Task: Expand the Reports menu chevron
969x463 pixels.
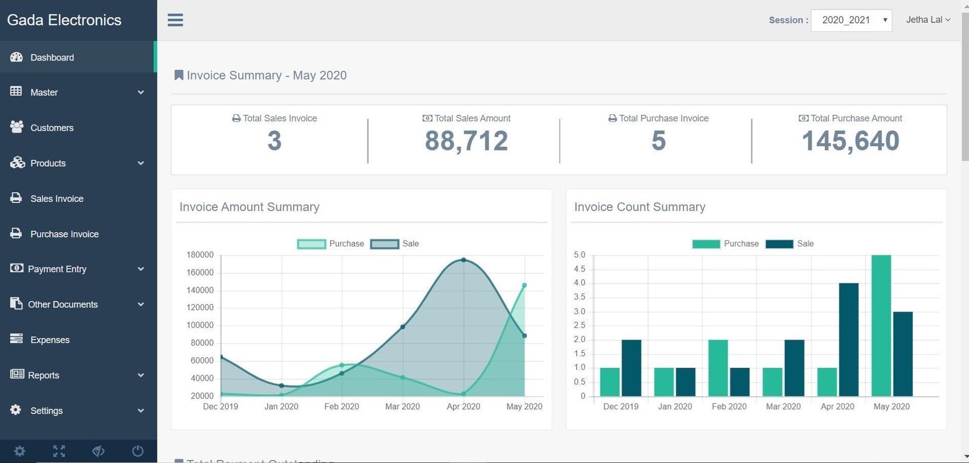Action: 141,375
